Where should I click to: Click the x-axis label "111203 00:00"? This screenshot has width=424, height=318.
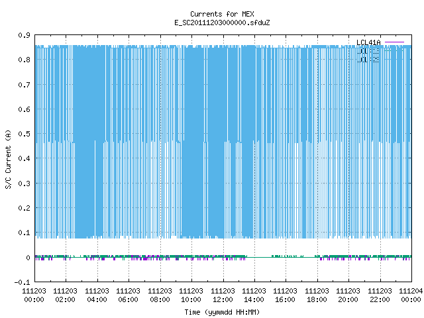click(x=34, y=295)
